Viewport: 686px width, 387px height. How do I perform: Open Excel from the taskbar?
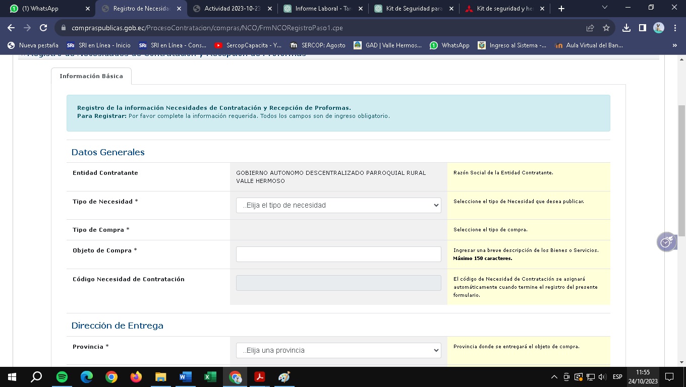210,377
